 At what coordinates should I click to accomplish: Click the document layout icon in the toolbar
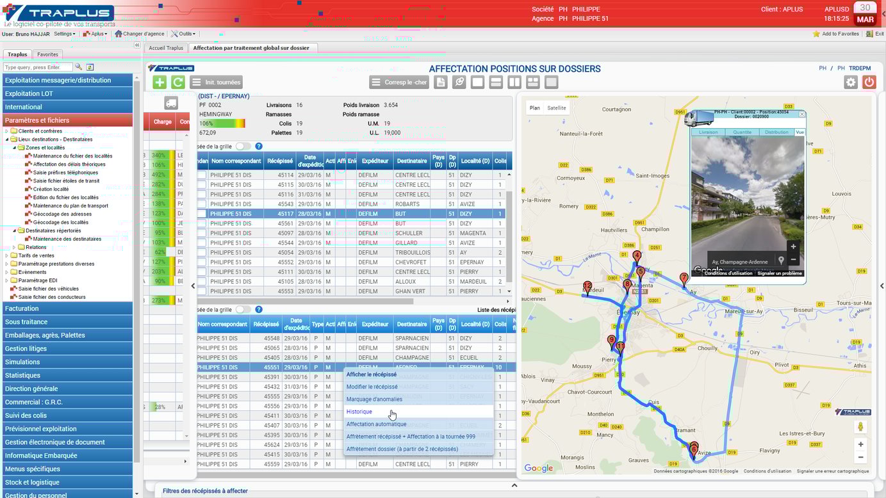tap(439, 82)
